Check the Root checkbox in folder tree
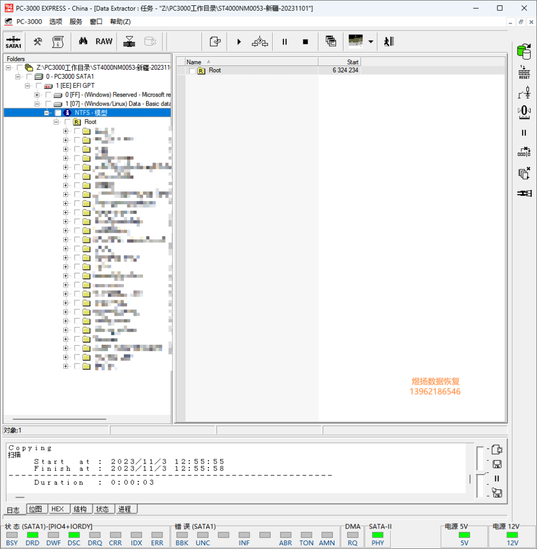 68,122
